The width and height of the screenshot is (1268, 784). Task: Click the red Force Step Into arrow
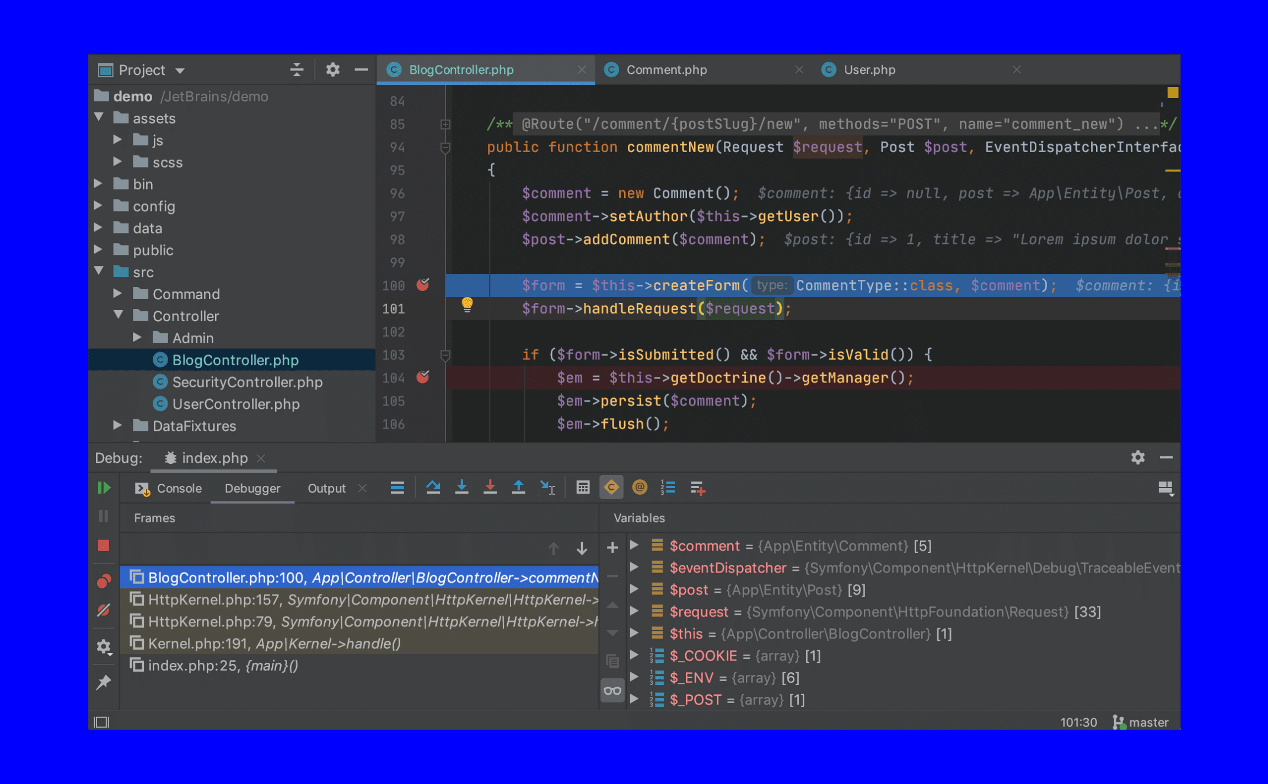[x=490, y=487]
